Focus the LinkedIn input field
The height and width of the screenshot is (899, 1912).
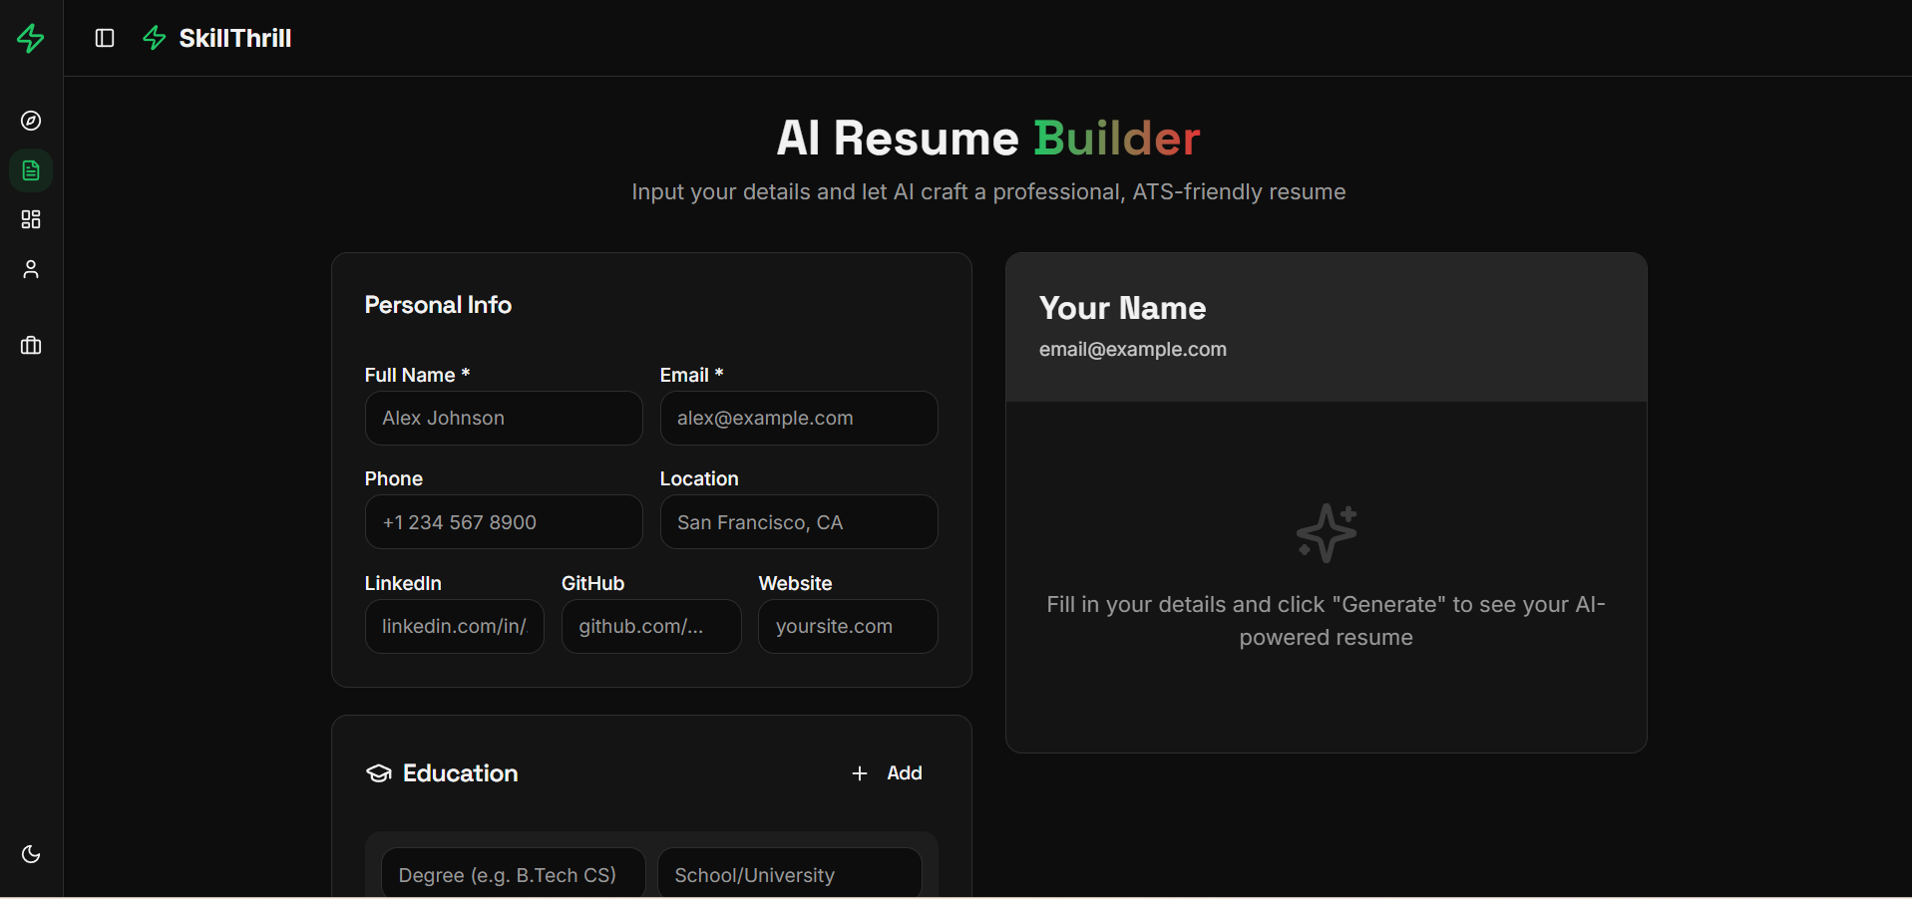coord(455,627)
